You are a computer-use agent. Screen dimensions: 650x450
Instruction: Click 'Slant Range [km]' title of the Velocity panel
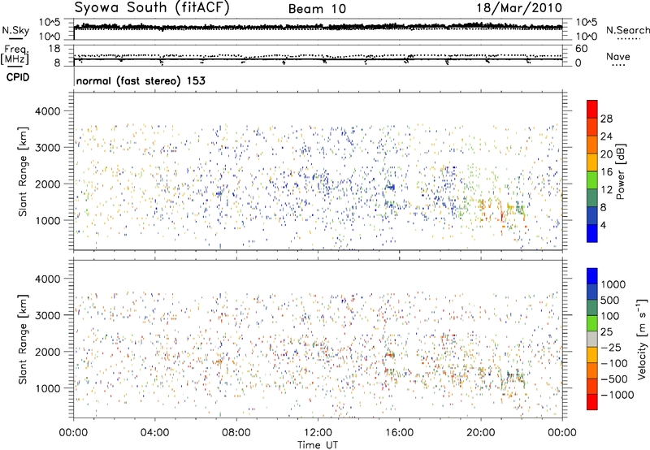pyautogui.click(x=23, y=339)
